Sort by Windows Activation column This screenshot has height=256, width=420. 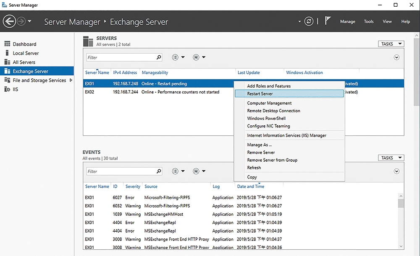pos(304,72)
